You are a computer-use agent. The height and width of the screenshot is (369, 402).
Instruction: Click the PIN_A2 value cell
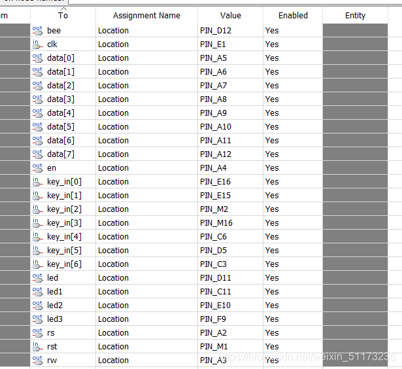tap(231, 333)
